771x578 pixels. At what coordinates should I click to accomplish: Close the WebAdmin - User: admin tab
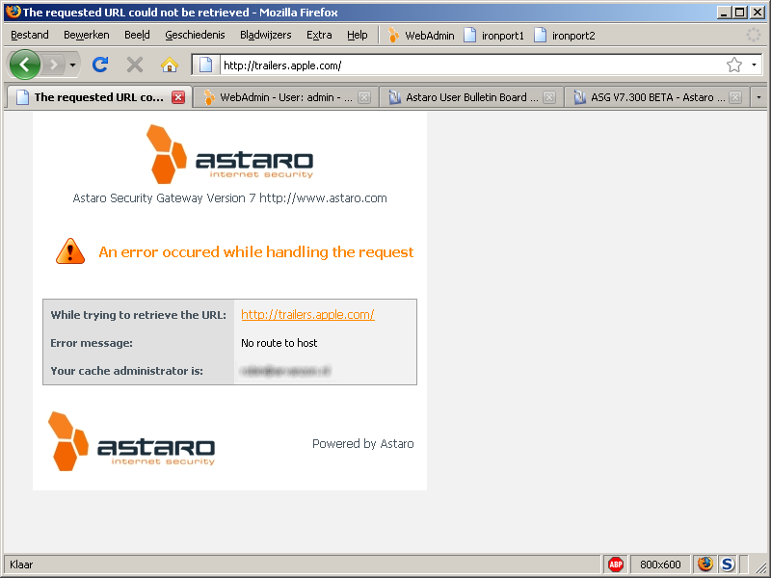click(364, 97)
